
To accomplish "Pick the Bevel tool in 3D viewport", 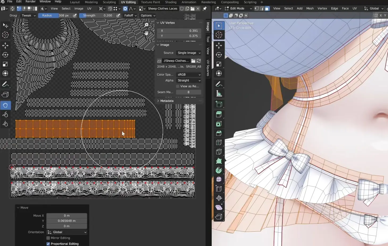I will point(219,133).
